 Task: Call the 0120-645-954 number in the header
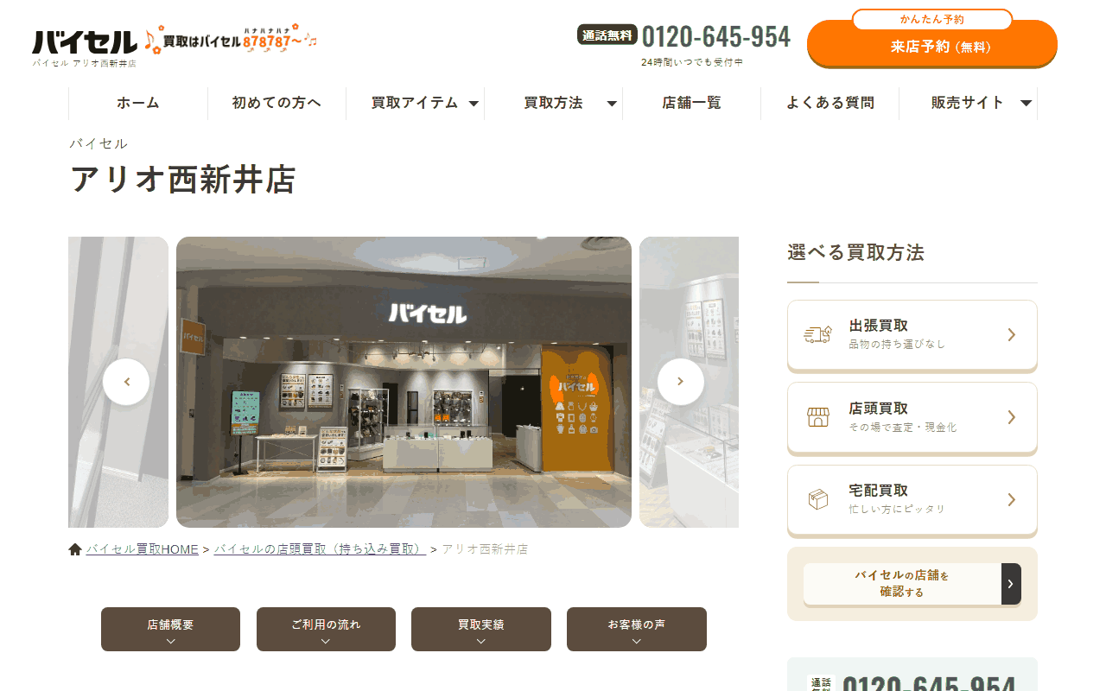716,36
